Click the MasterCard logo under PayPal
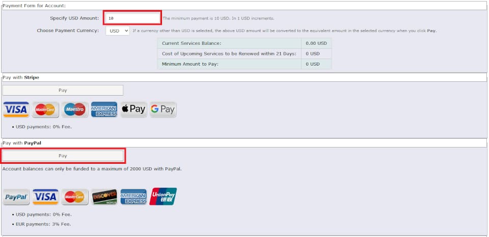489x237 pixels. pyautogui.click(x=74, y=197)
